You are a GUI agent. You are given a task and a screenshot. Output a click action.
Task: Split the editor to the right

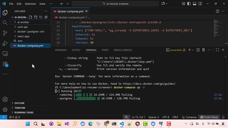(217, 11)
